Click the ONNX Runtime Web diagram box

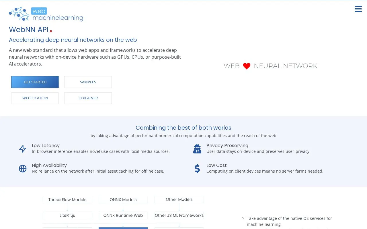pos(123,215)
